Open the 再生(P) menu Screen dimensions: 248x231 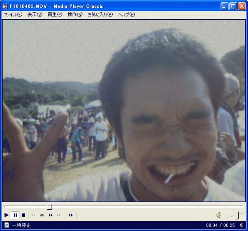tap(55, 15)
